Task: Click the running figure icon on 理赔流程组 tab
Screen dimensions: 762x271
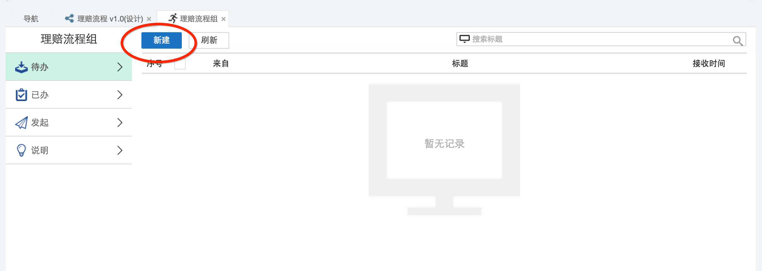Action: [x=173, y=18]
